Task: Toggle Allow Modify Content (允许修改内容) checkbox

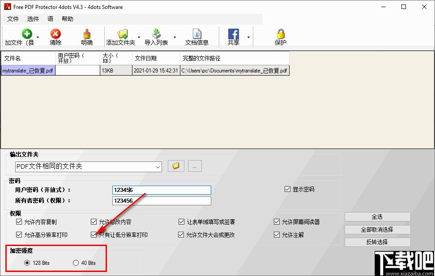Action: pyautogui.click(x=94, y=221)
